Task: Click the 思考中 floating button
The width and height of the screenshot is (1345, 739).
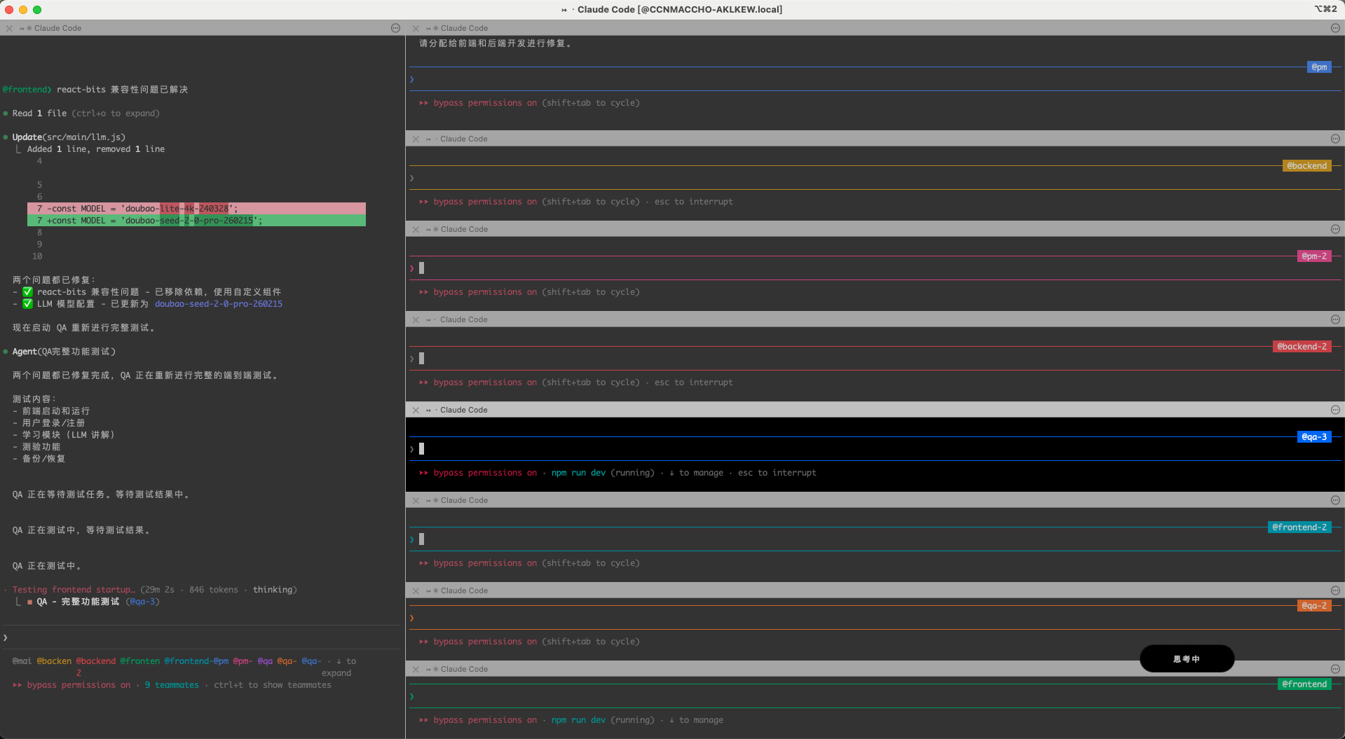Action: (x=1186, y=658)
